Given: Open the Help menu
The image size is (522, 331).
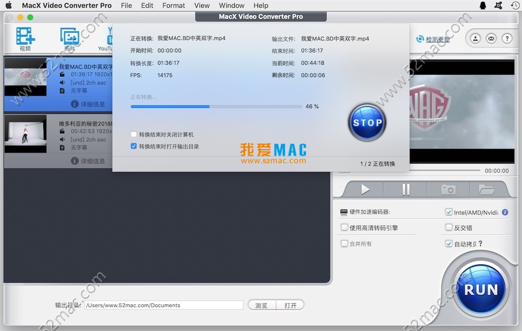Looking at the screenshot, I should pyautogui.click(x=261, y=5).
